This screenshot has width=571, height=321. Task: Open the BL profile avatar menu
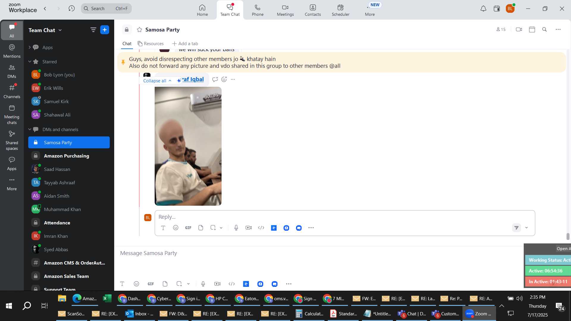pyautogui.click(x=510, y=9)
